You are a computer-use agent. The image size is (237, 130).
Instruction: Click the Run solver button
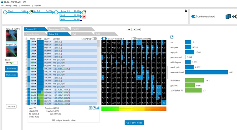[11, 75]
